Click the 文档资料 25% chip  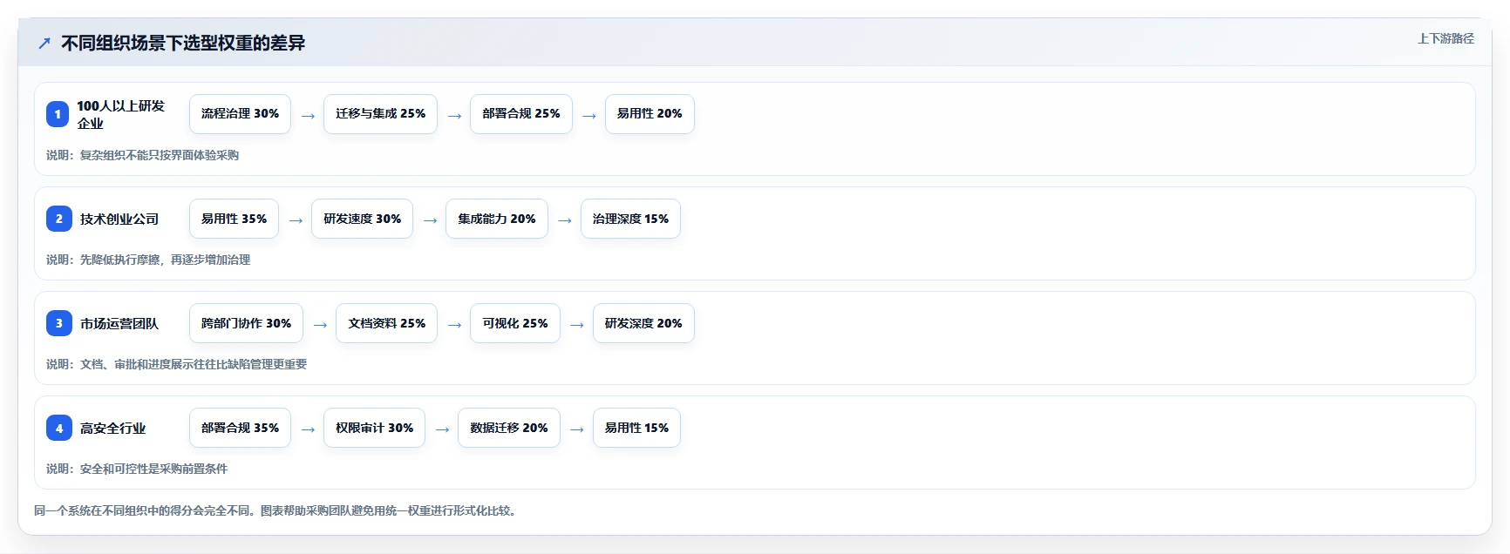coord(386,323)
